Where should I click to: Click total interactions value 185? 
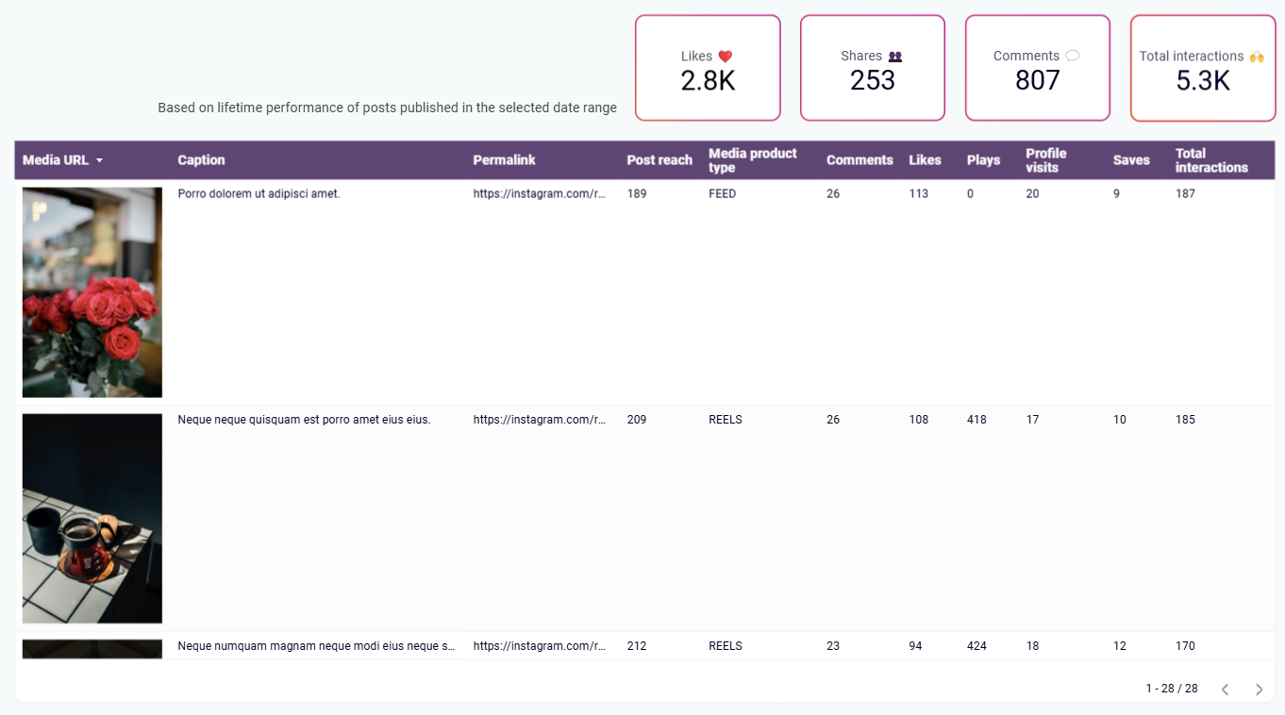(1186, 420)
